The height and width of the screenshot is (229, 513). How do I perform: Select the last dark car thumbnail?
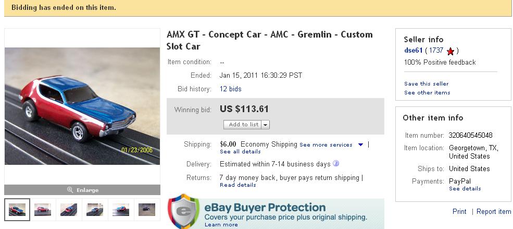point(146,209)
